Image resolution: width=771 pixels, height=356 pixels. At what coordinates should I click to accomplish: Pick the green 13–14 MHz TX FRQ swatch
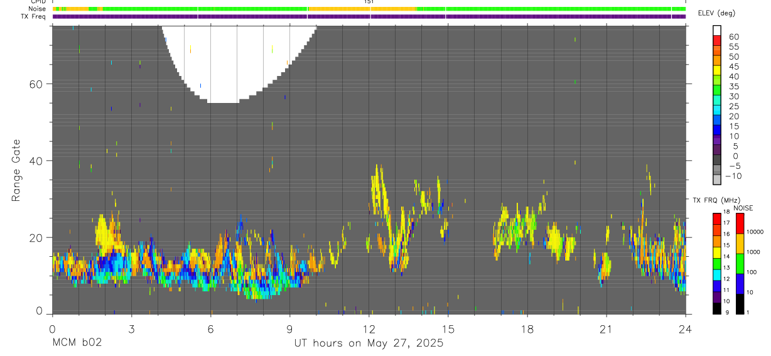coord(716,264)
